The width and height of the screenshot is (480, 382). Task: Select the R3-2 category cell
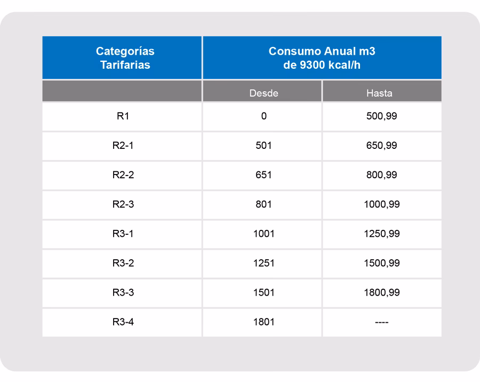pyautogui.click(x=123, y=263)
